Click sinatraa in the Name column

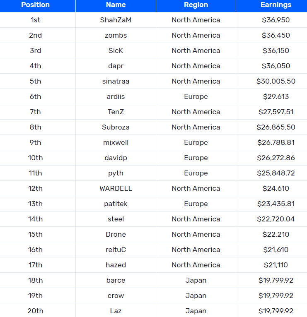[x=116, y=81]
